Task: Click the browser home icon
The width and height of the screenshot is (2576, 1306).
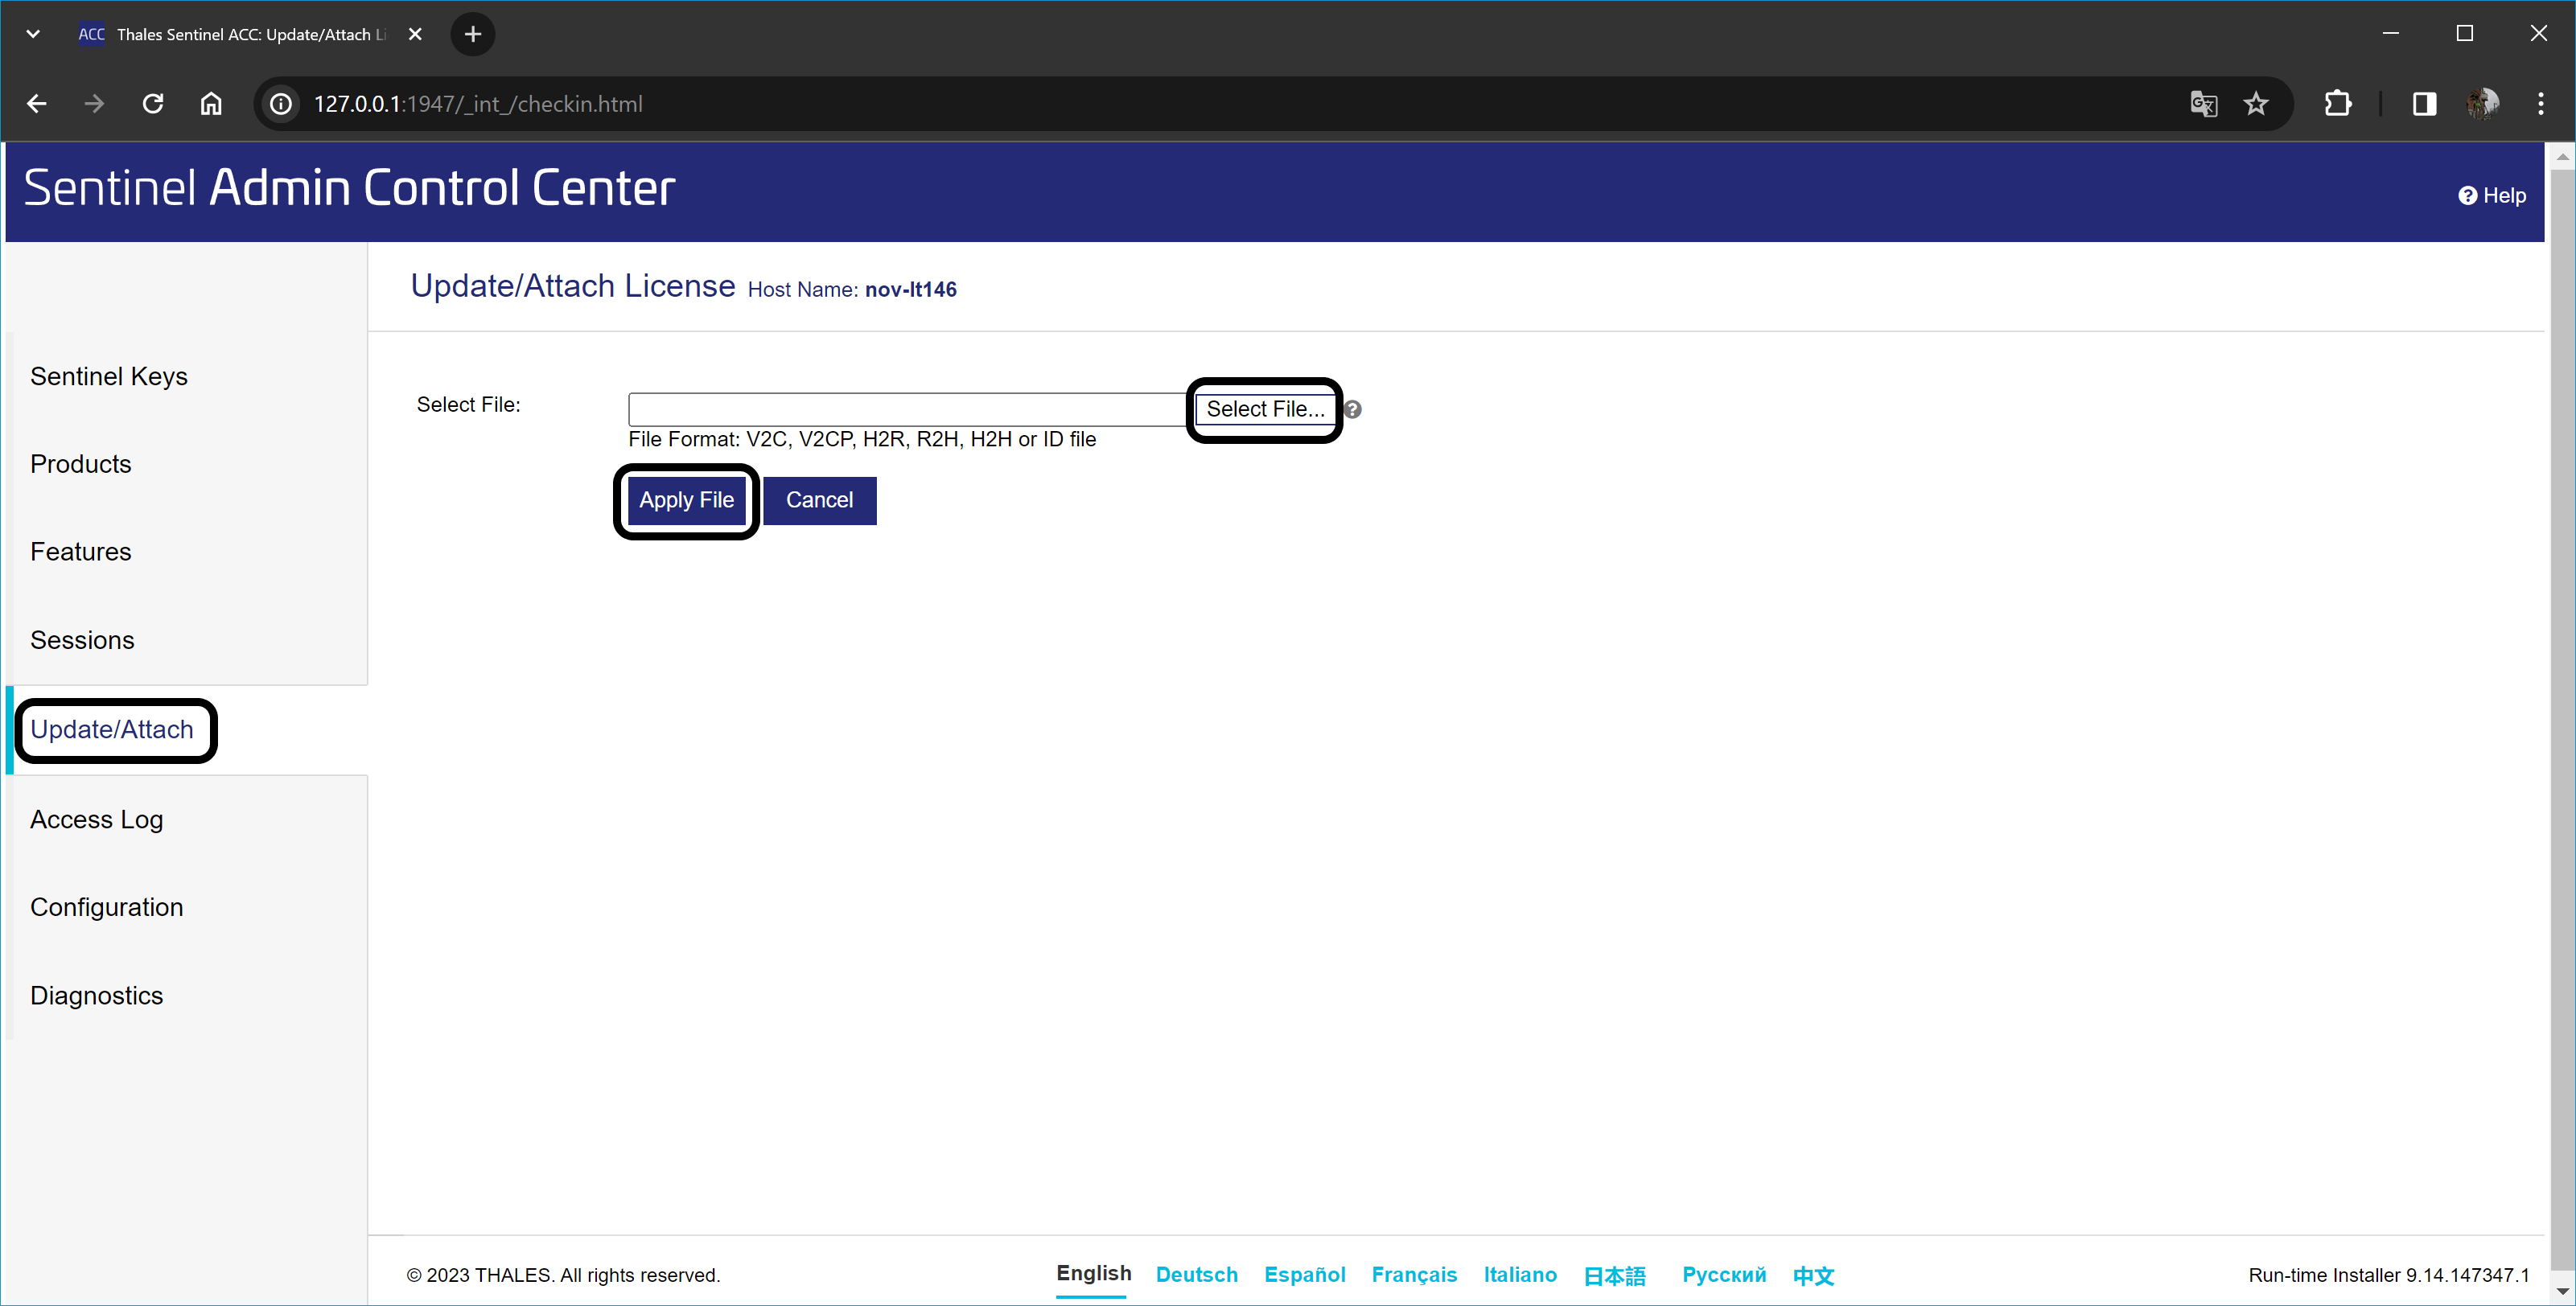Action: coord(211,104)
